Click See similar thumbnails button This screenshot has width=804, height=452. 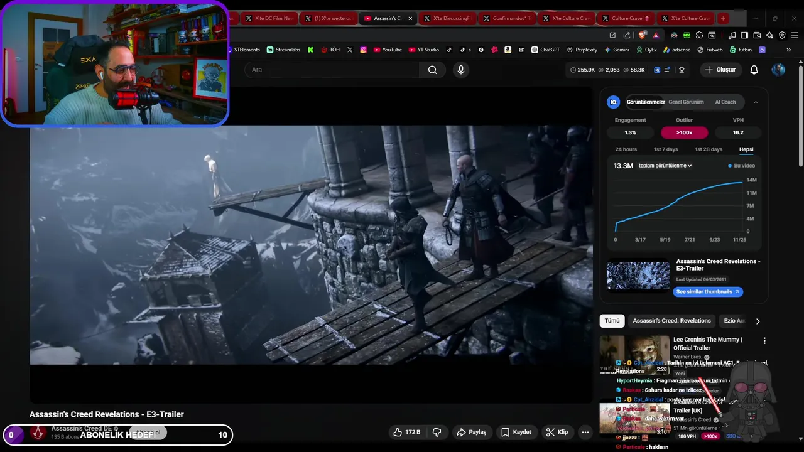[708, 292]
